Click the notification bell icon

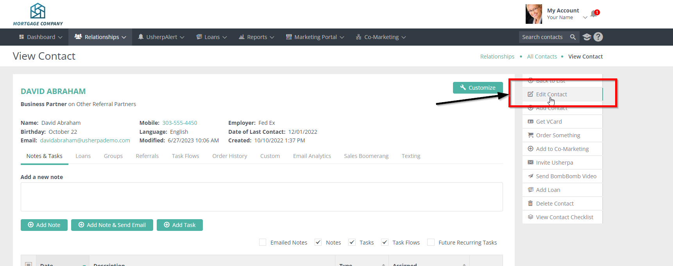[594, 14]
